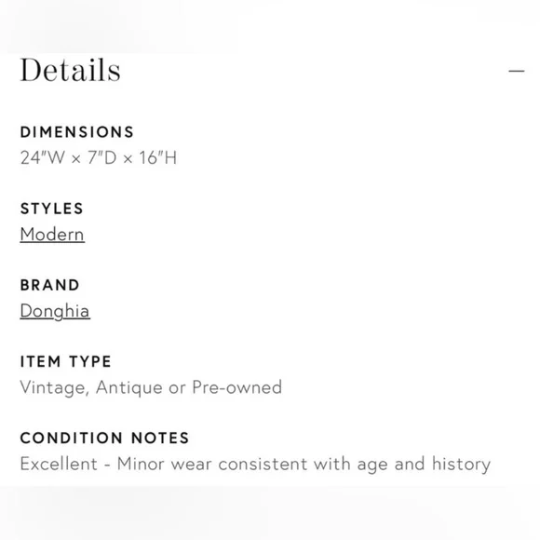Viewport: 540px width, 540px height.
Task: Click the word Antique in item type
Action: 129,388
